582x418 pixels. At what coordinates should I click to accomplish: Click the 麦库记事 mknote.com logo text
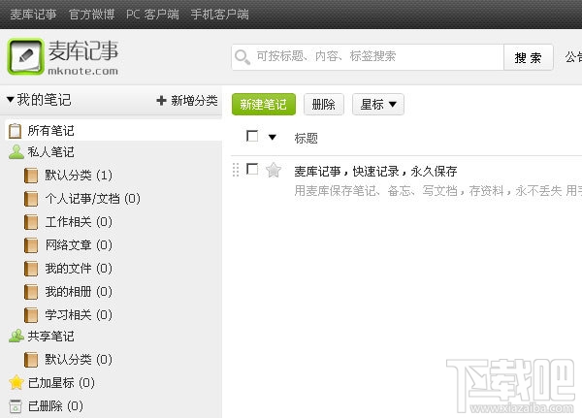click(x=83, y=57)
